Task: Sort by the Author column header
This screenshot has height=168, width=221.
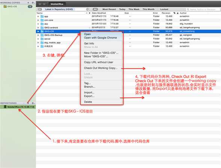Action: [x=183, y=13]
